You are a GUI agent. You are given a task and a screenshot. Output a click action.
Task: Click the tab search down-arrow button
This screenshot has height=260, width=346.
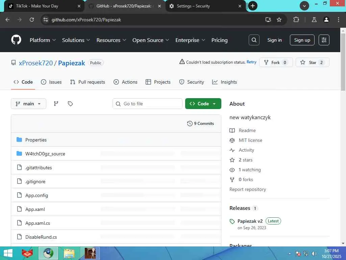click(x=304, y=6)
